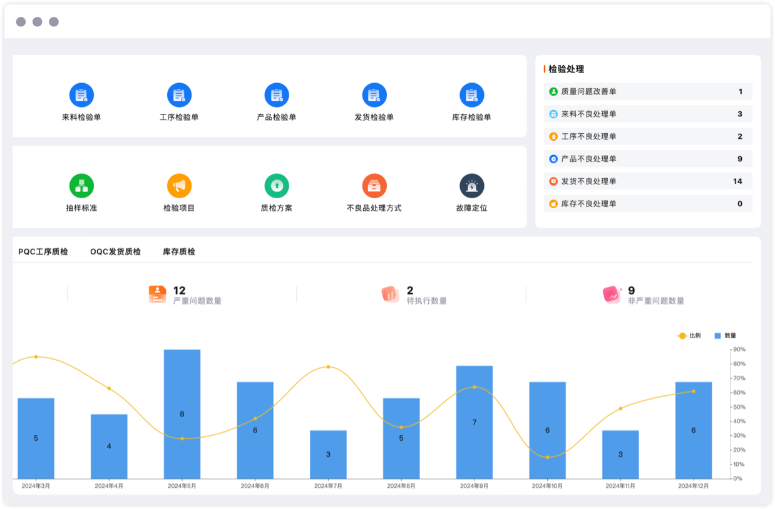Select the 发货检验单 icon

374,95
